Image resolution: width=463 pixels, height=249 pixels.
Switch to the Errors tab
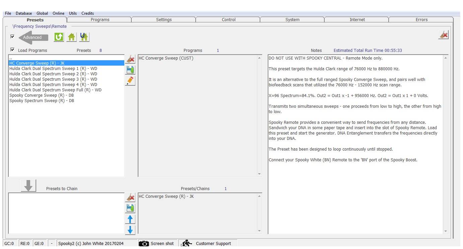point(421,20)
